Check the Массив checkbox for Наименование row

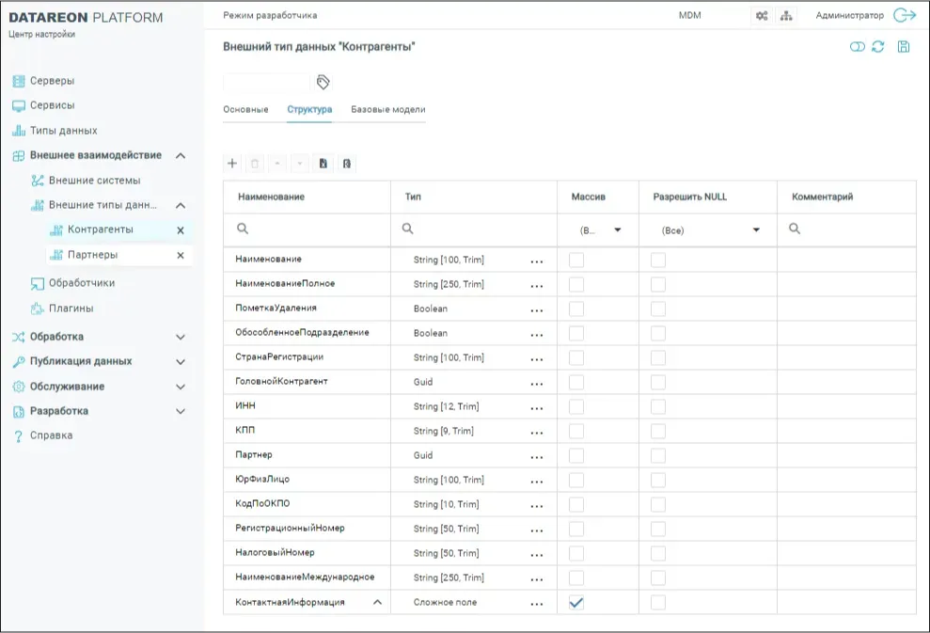575,259
